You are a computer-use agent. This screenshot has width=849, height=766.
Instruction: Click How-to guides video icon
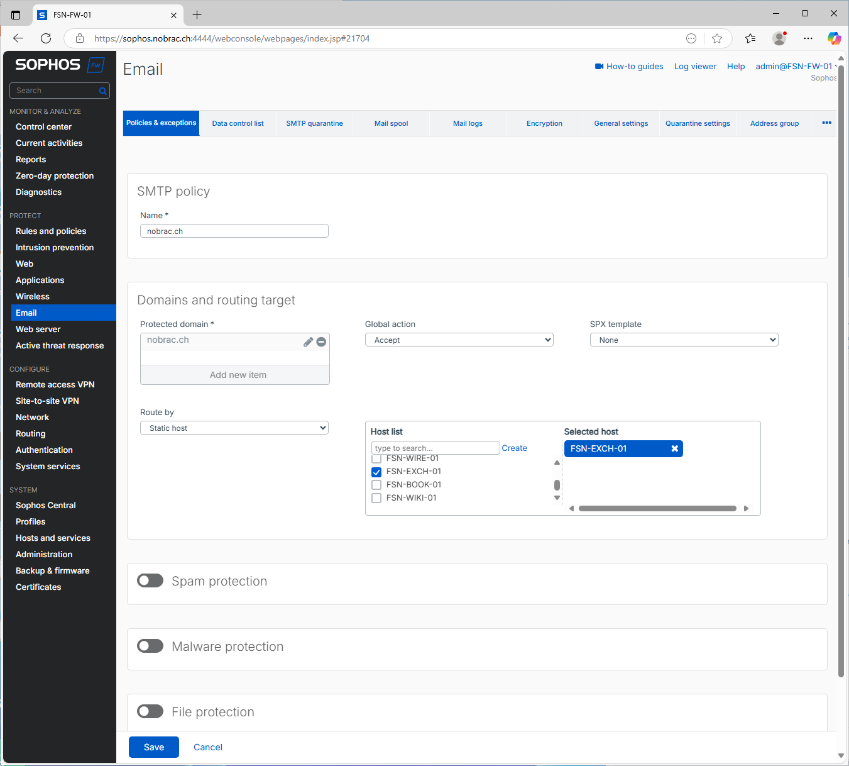coord(599,66)
